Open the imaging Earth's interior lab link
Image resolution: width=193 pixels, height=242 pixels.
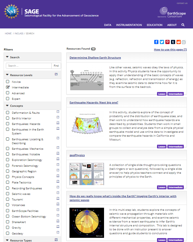[x=123, y=198]
